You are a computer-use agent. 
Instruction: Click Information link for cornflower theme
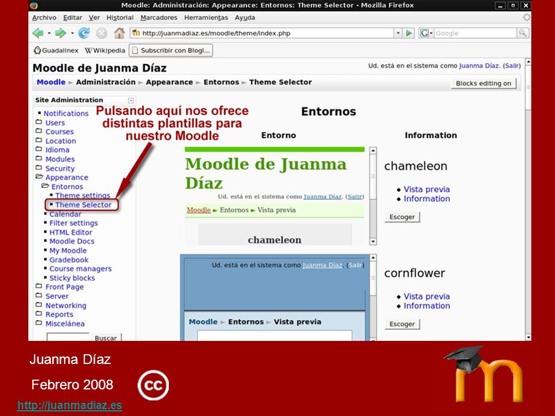click(x=427, y=306)
